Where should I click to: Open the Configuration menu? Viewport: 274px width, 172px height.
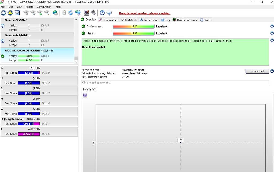click(x=44, y=7)
